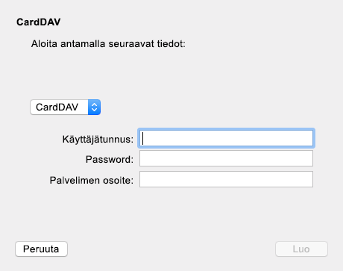Click the bold CardDAV heading
The height and width of the screenshot is (271, 343).
tap(39, 22)
